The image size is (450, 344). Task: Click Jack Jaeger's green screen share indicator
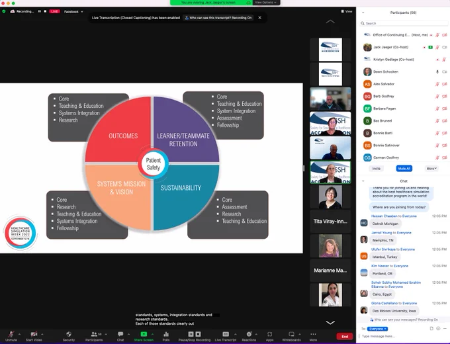coord(431,48)
